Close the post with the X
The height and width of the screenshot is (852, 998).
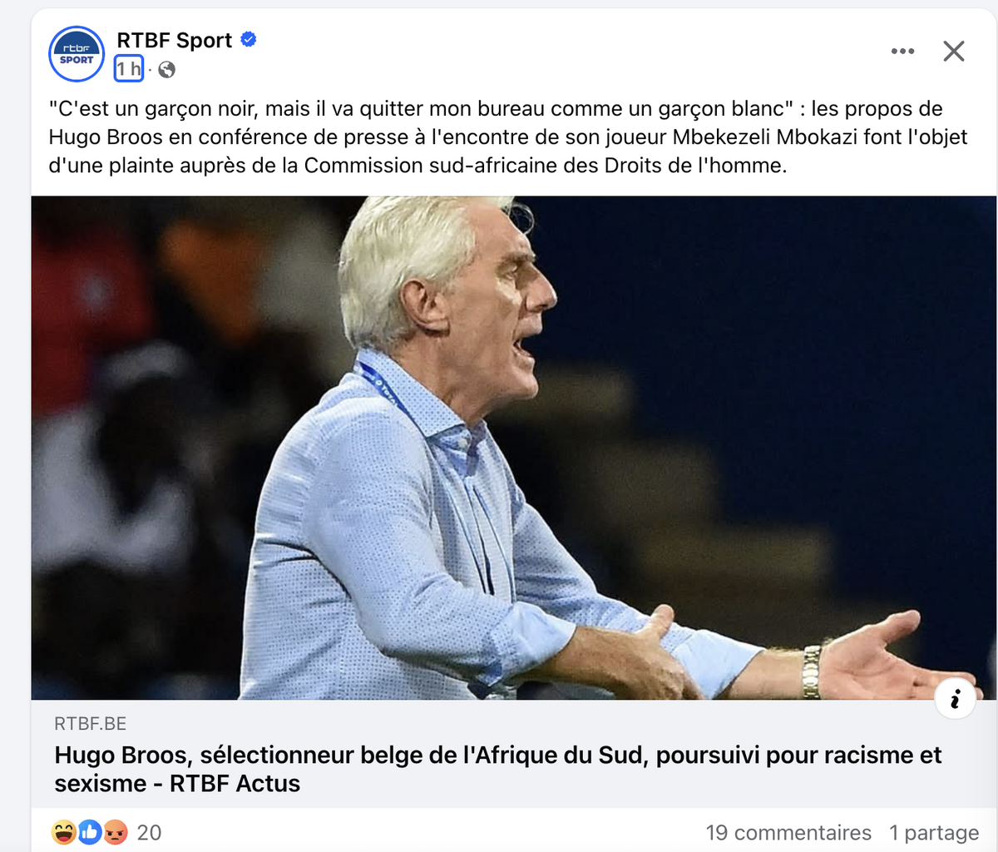(x=954, y=51)
